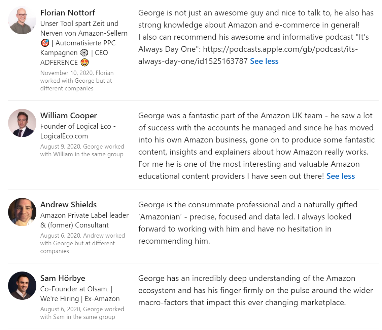Click Florian Nottorf's profile photo

coord(22,20)
